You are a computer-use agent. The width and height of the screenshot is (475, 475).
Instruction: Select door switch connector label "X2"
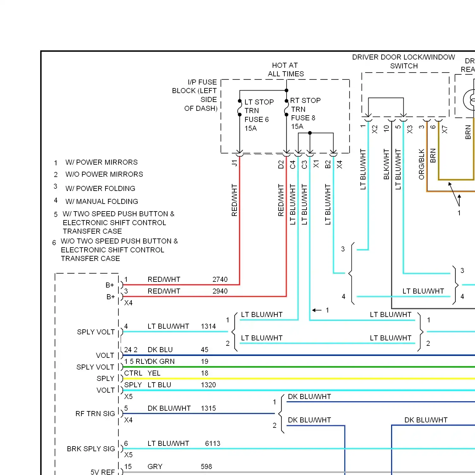tap(375, 130)
